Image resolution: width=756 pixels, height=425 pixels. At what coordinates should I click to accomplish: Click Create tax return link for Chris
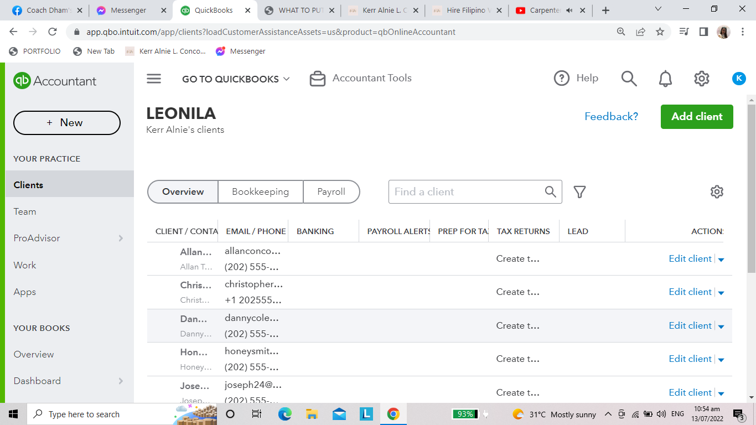pos(518,292)
